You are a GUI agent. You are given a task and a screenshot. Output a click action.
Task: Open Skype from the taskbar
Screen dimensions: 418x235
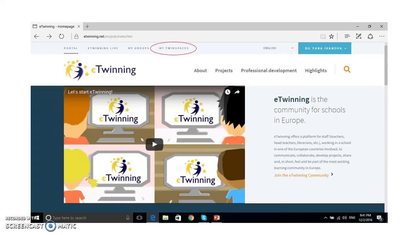[x=204, y=218]
